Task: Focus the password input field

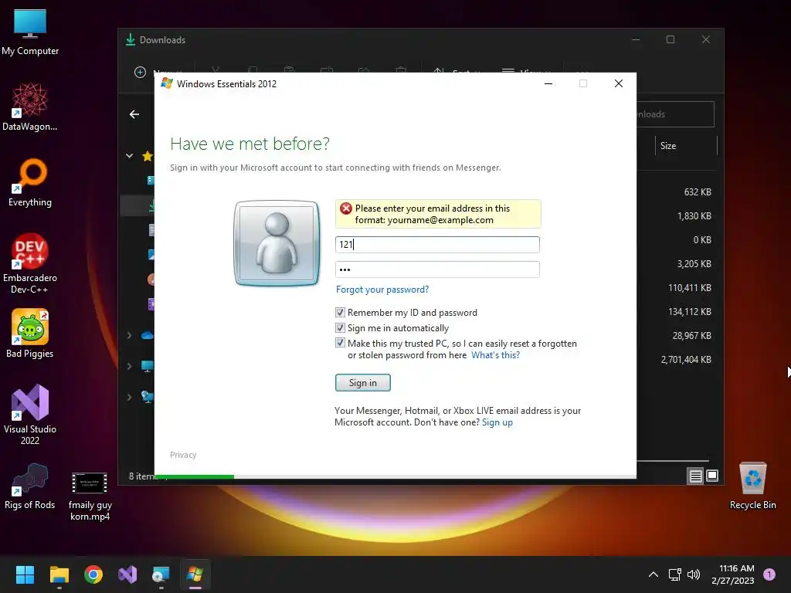Action: [x=437, y=269]
